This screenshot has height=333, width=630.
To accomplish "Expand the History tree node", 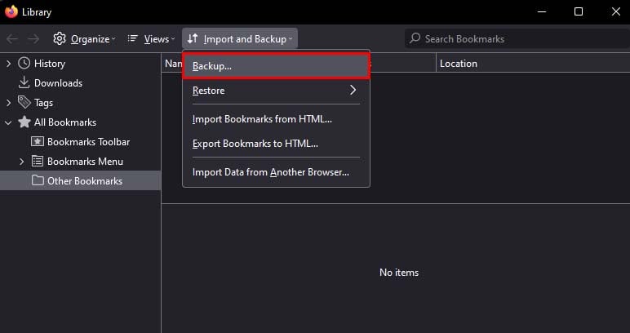I will pyautogui.click(x=9, y=64).
